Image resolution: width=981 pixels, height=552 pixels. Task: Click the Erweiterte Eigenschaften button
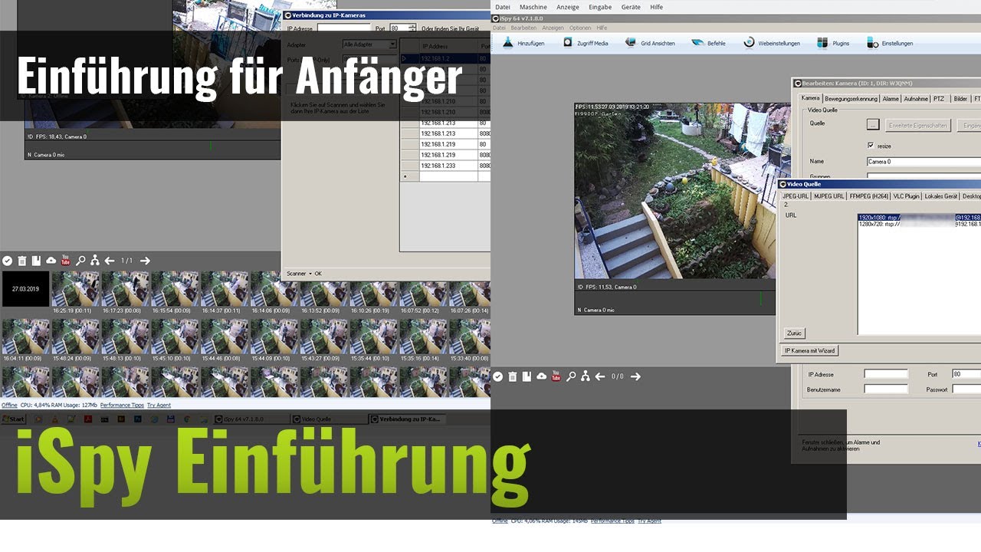pyautogui.click(x=918, y=125)
